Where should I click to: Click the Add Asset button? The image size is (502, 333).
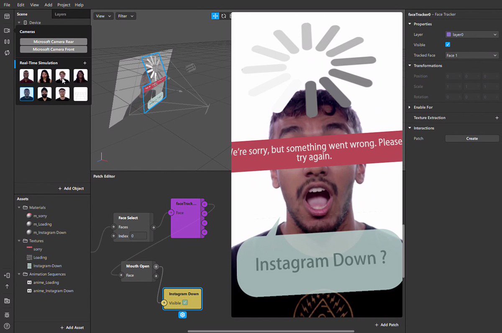pyautogui.click(x=72, y=328)
